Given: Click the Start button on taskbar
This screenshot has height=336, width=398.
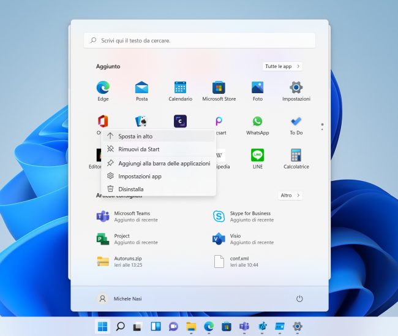Looking at the screenshot, I should [x=102, y=326].
